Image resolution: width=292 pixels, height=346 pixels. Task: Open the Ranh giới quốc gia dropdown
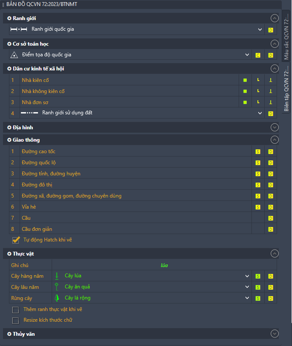[x=260, y=30]
